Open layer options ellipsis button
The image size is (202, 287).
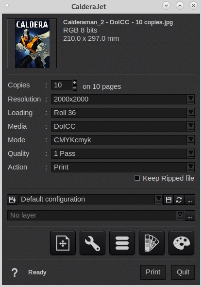pos(190,216)
